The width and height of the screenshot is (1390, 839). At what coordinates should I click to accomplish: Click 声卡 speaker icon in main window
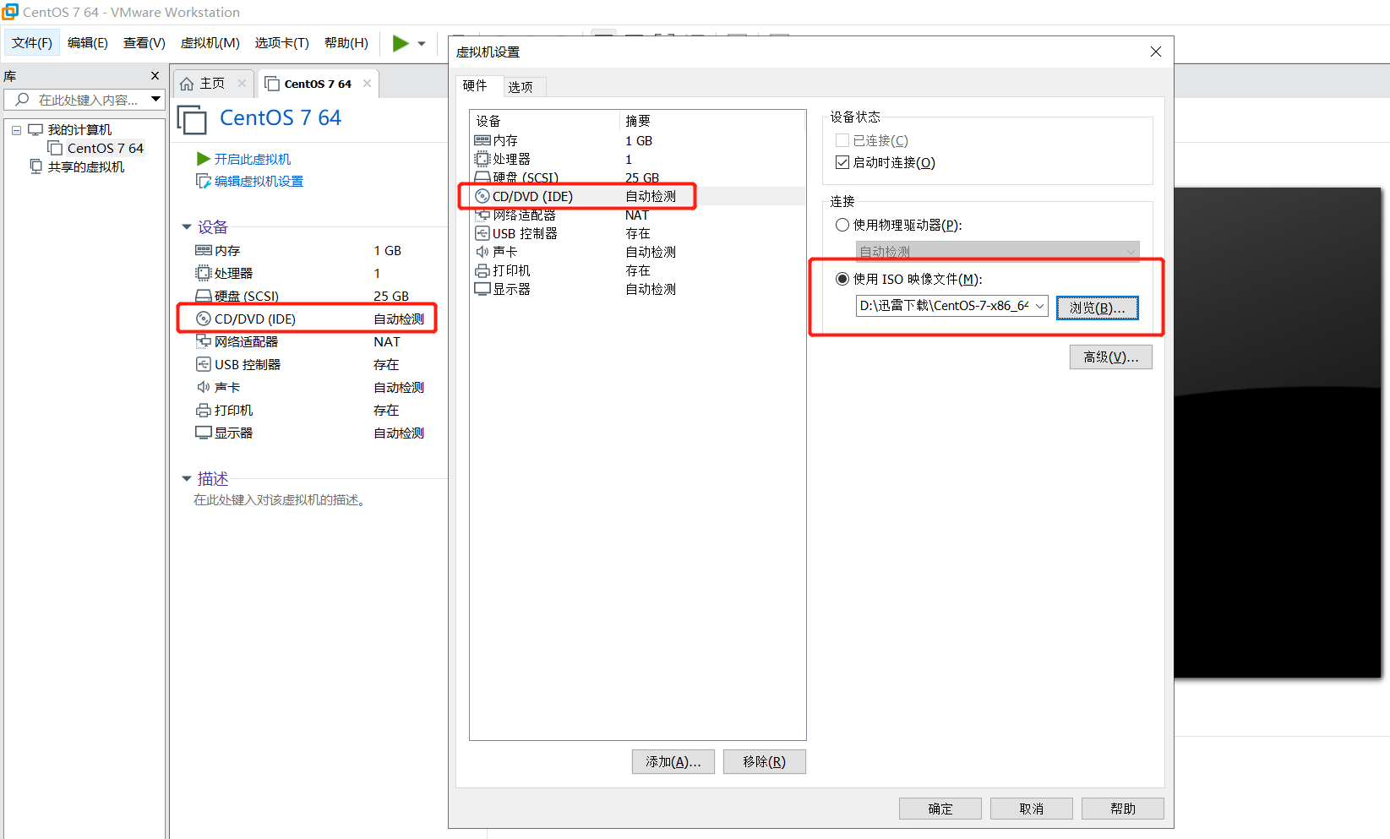204,387
